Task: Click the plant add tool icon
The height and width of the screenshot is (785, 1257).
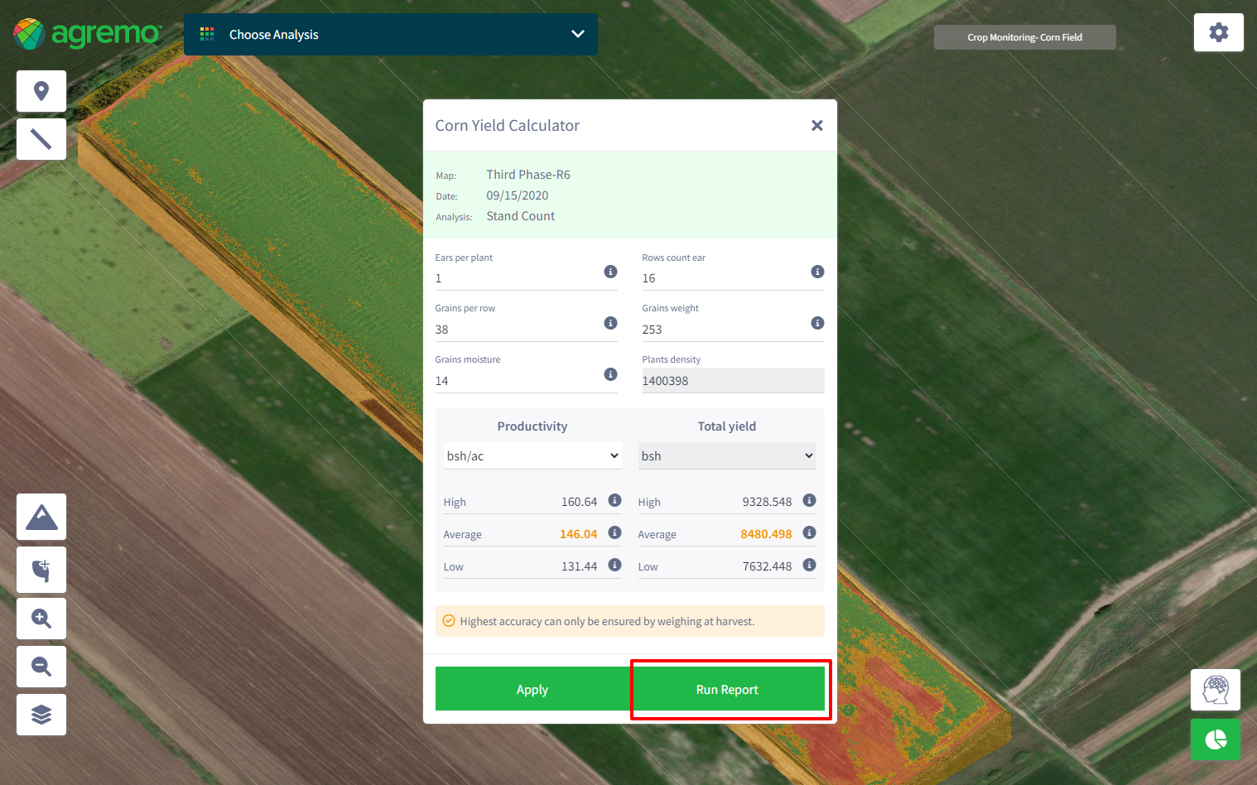Action: (x=41, y=570)
